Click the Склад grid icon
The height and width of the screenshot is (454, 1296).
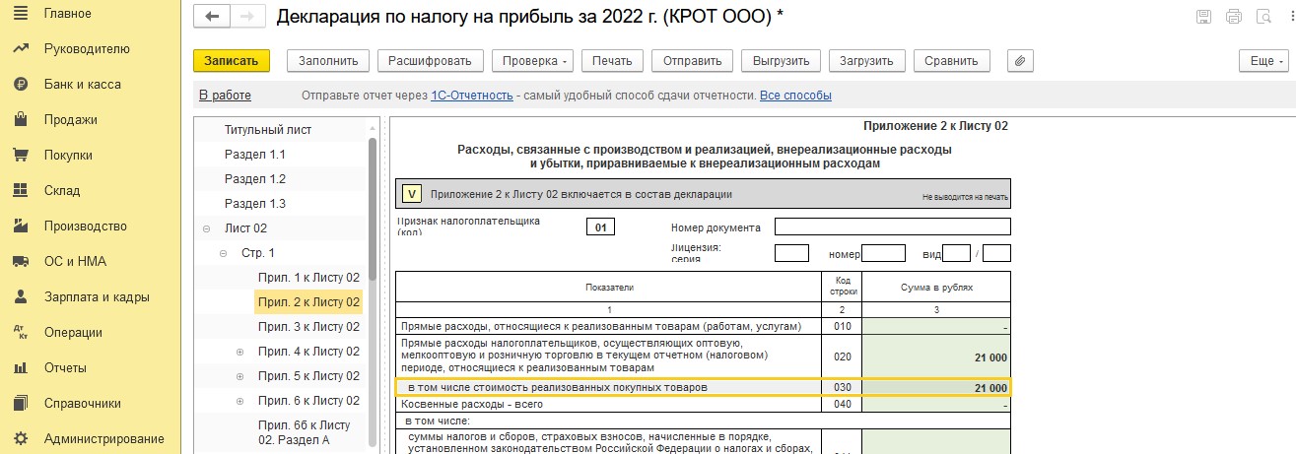[x=20, y=190]
